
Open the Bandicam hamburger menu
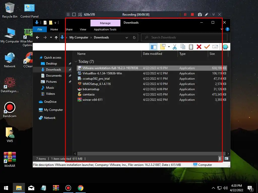point(68,14)
